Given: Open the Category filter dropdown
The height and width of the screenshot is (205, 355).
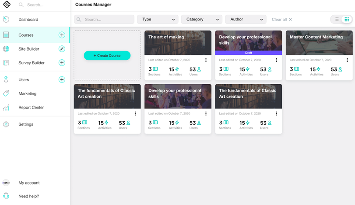Looking at the screenshot, I should pos(201,19).
